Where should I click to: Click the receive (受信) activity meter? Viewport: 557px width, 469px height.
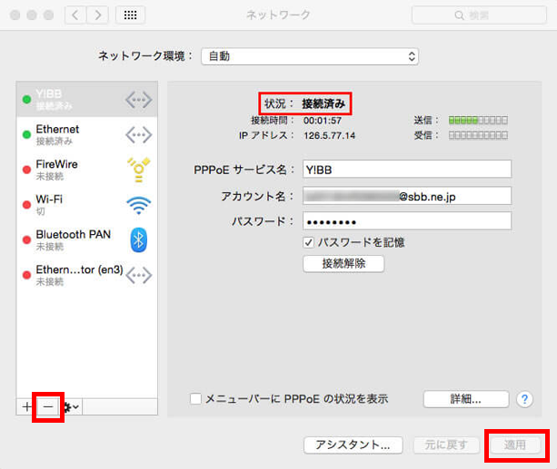pos(478,135)
